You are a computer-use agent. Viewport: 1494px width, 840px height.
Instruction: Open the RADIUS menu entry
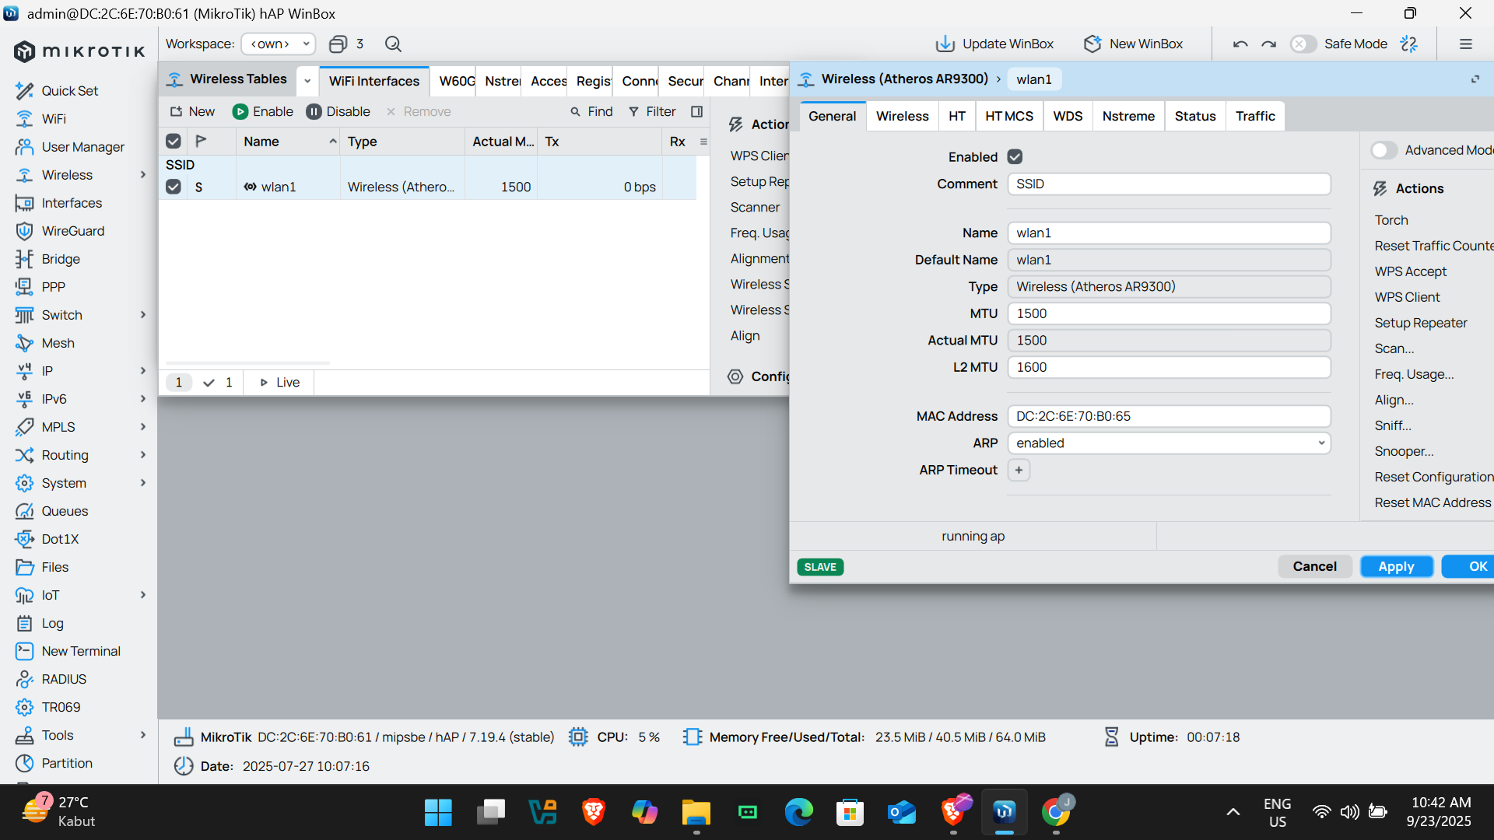64,678
